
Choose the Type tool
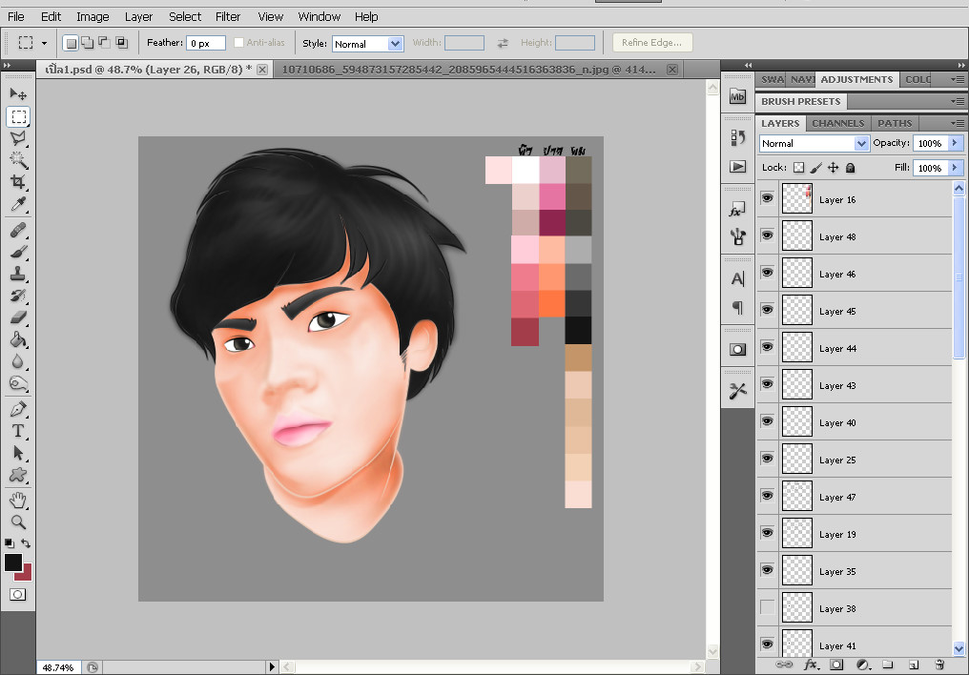point(18,431)
